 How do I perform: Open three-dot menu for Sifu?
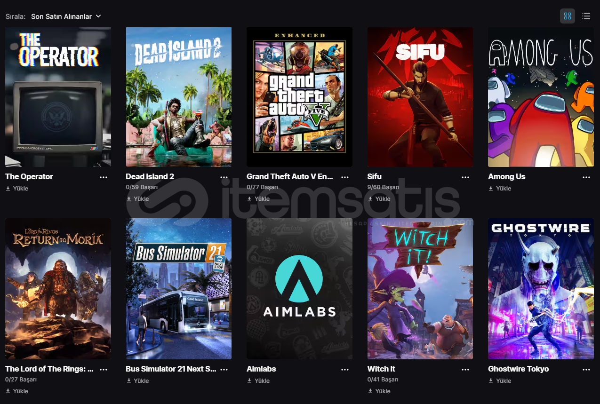pos(465,177)
